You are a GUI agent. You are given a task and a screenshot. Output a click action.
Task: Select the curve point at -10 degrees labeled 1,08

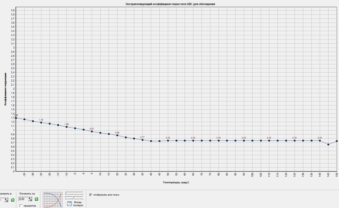pyautogui.click(x=67, y=127)
